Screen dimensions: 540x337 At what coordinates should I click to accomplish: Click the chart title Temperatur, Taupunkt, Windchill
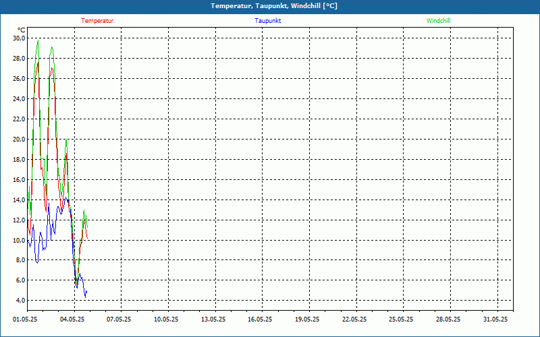coord(274,6)
